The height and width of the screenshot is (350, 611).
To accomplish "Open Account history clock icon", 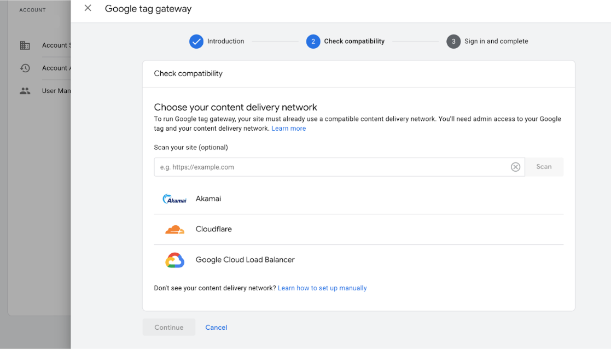I will pyautogui.click(x=25, y=68).
